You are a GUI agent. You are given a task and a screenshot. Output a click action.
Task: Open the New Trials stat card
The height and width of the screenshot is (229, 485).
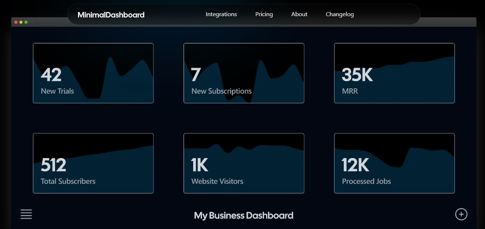pos(93,73)
